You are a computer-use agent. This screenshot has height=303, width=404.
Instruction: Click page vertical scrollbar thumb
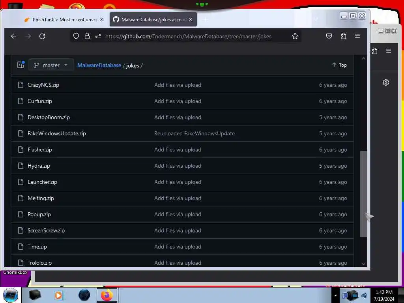363,194
